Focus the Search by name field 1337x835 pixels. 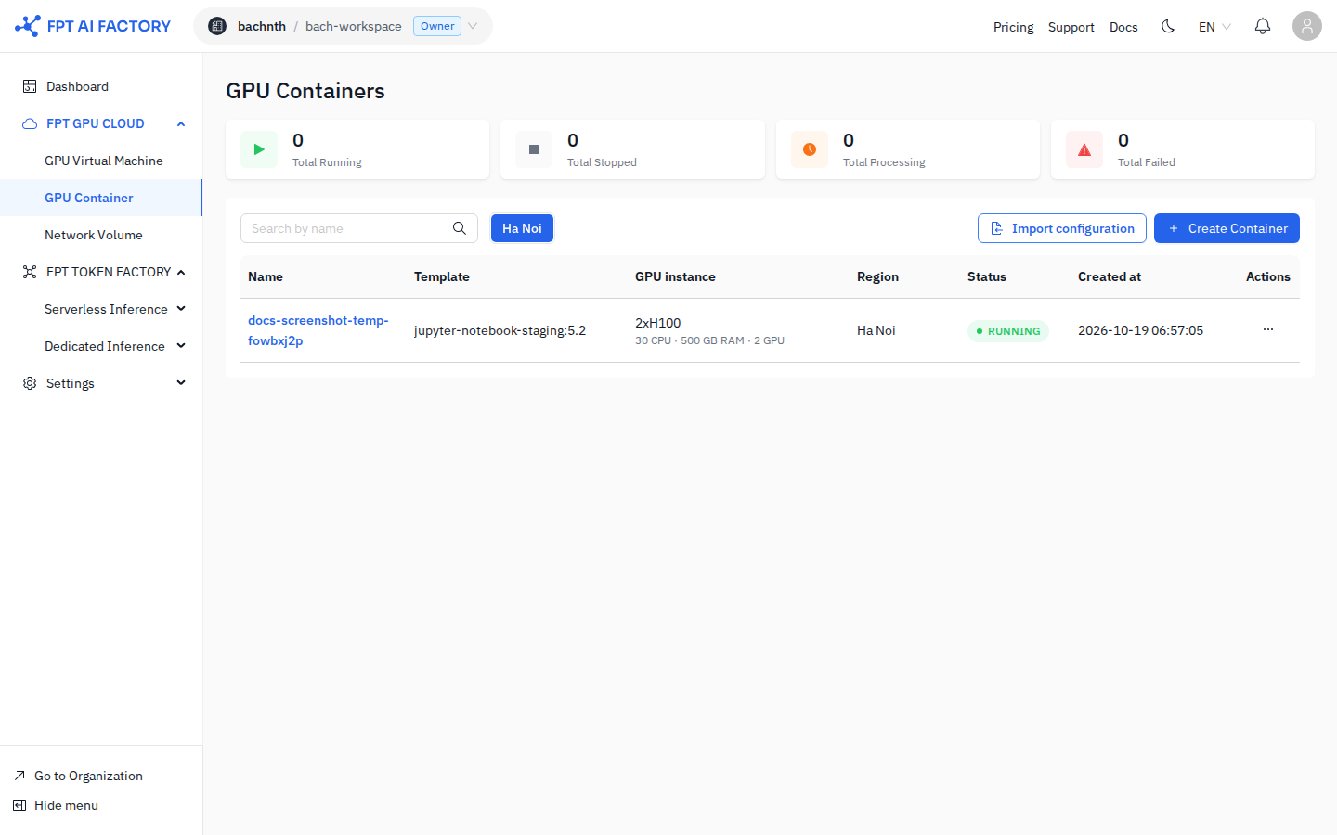pyautogui.click(x=359, y=228)
